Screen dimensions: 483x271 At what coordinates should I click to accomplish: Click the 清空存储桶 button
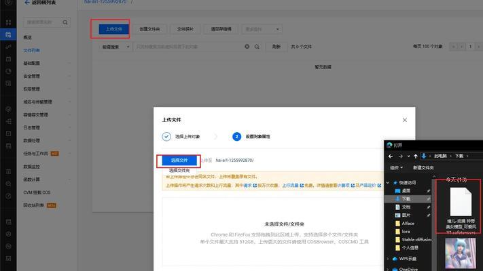click(221, 29)
